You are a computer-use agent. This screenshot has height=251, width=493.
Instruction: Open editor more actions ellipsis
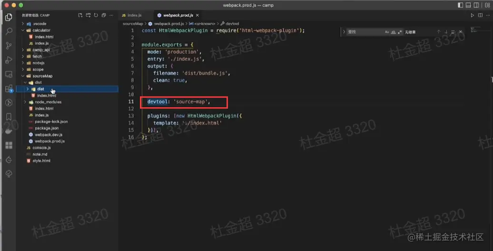(x=488, y=15)
